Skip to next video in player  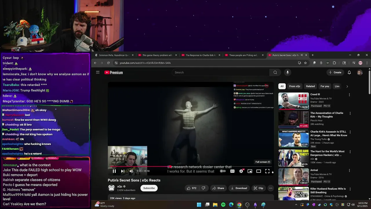[123, 171]
